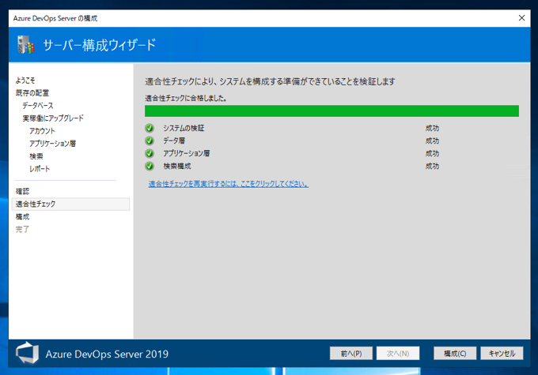Select 既存の配置 in the sidebar
This screenshot has height=375, width=538.
point(32,93)
